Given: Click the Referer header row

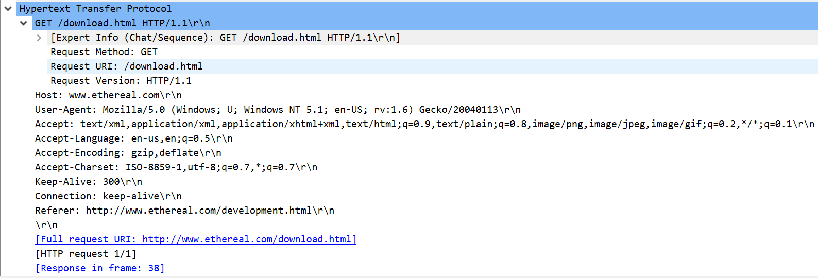Looking at the screenshot, I should (x=184, y=211).
